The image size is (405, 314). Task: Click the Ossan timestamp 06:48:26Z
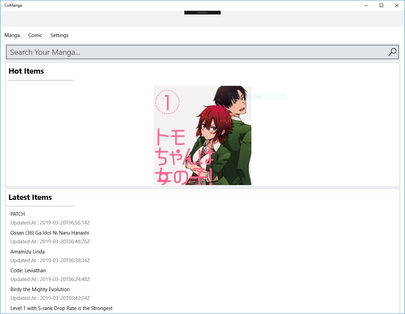click(50, 242)
